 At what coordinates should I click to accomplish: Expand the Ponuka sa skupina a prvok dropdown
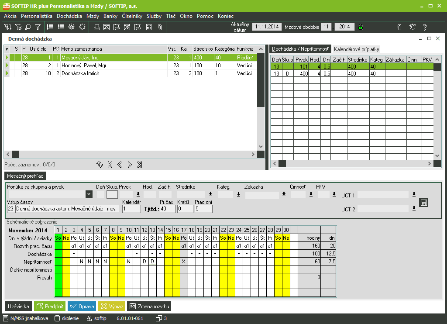pyautogui.click(x=89, y=194)
